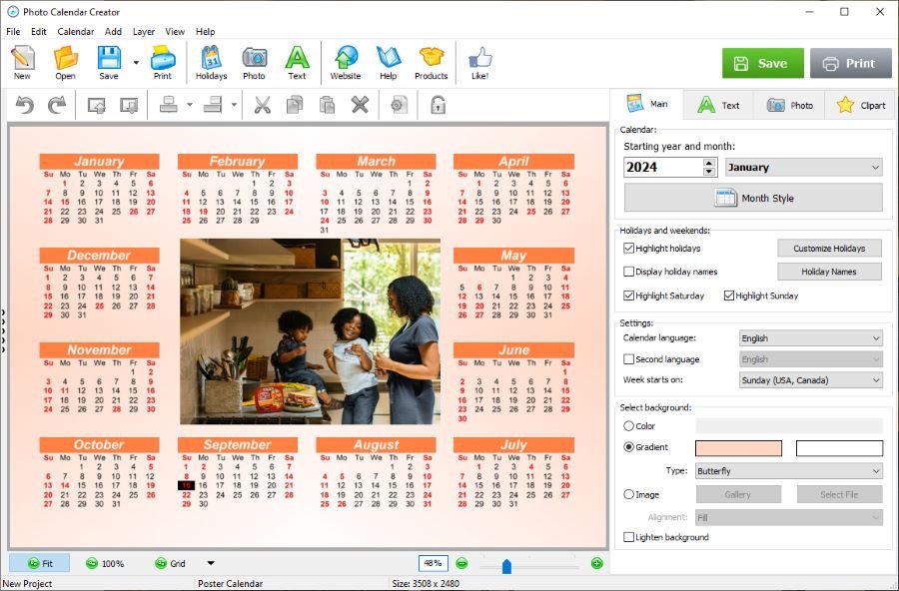
Task: Click Customize Holidays button
Action: coord(829,249)
